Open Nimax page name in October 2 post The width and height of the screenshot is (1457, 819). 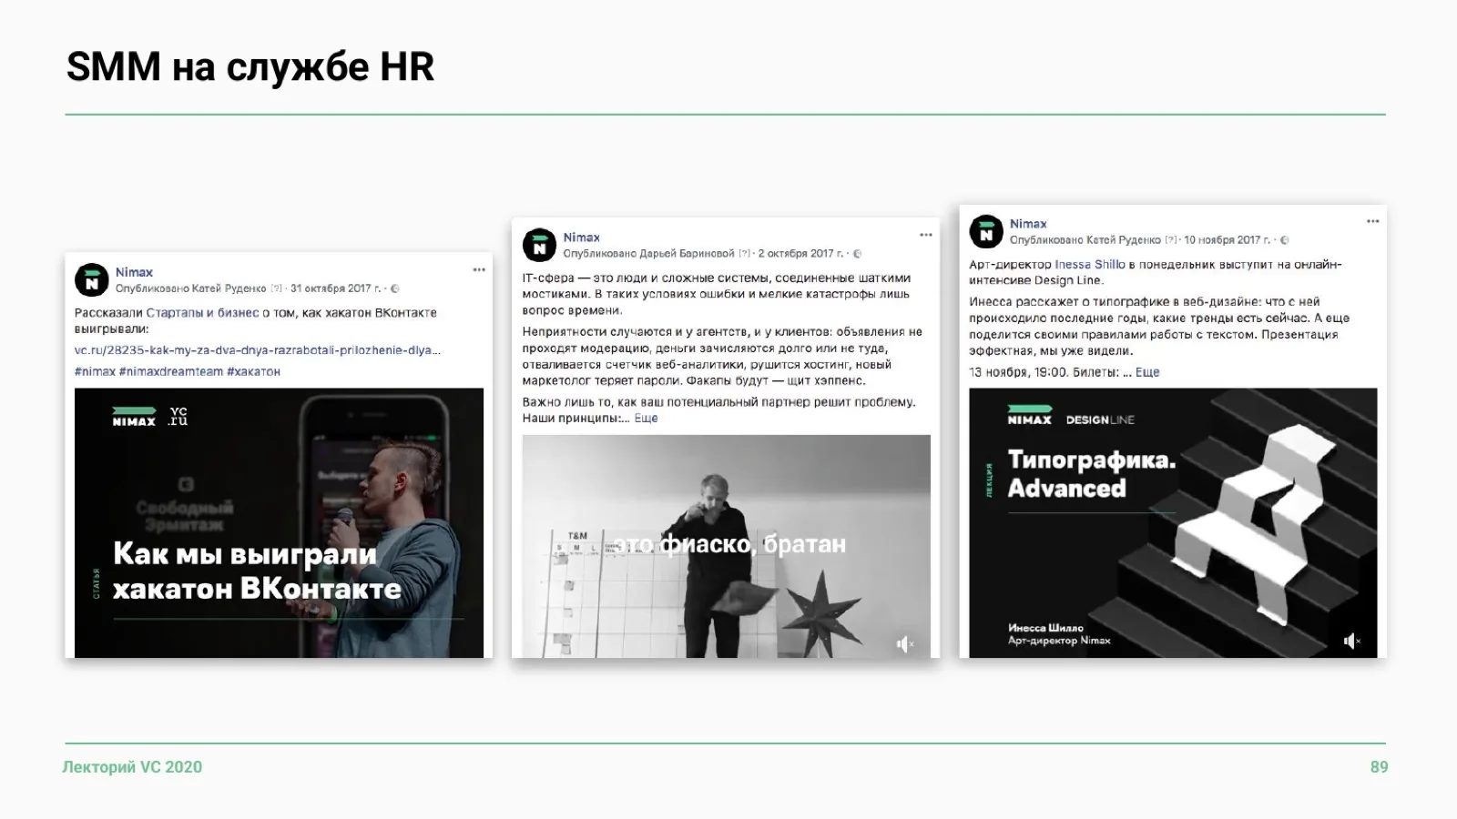[582, 238]
